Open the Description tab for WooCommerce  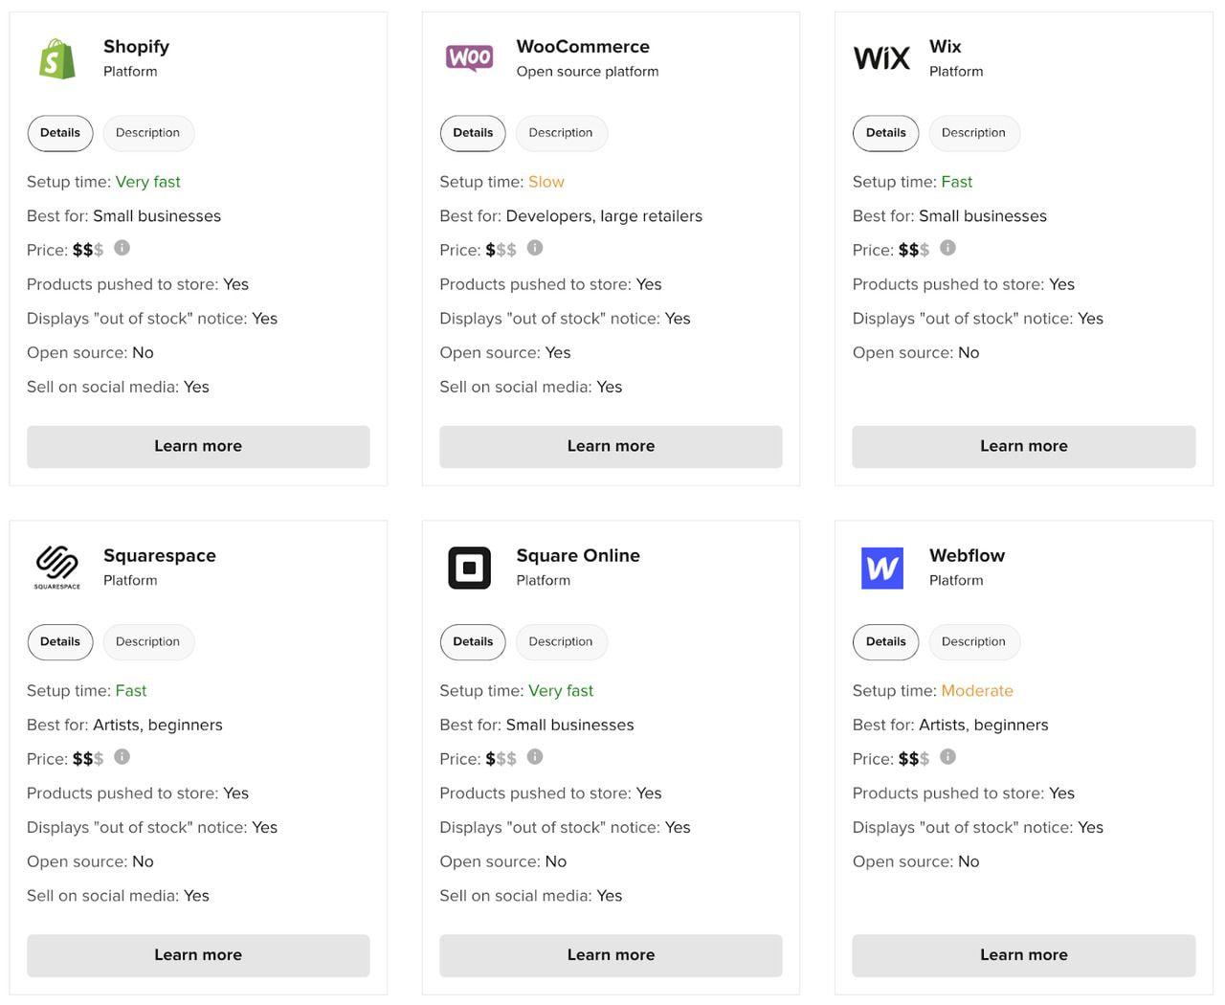(x=561, y=133)
